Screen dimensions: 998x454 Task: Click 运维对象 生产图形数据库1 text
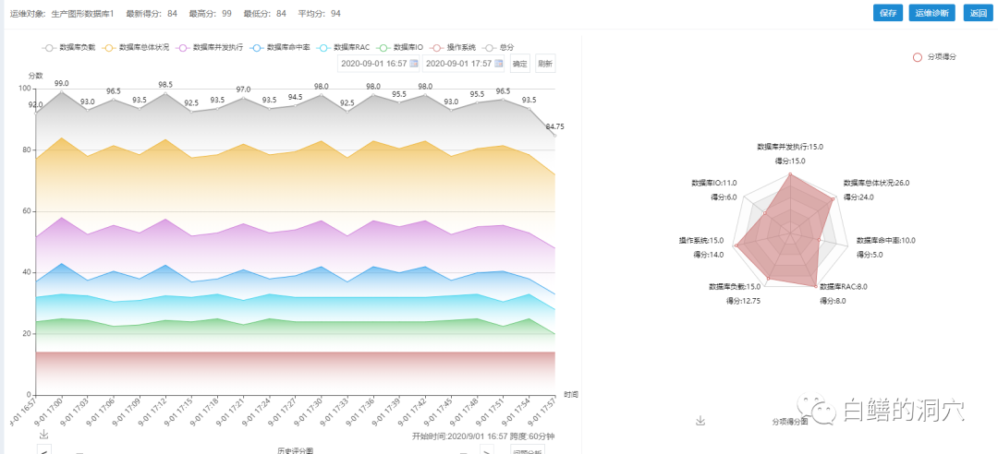point(62,13)
